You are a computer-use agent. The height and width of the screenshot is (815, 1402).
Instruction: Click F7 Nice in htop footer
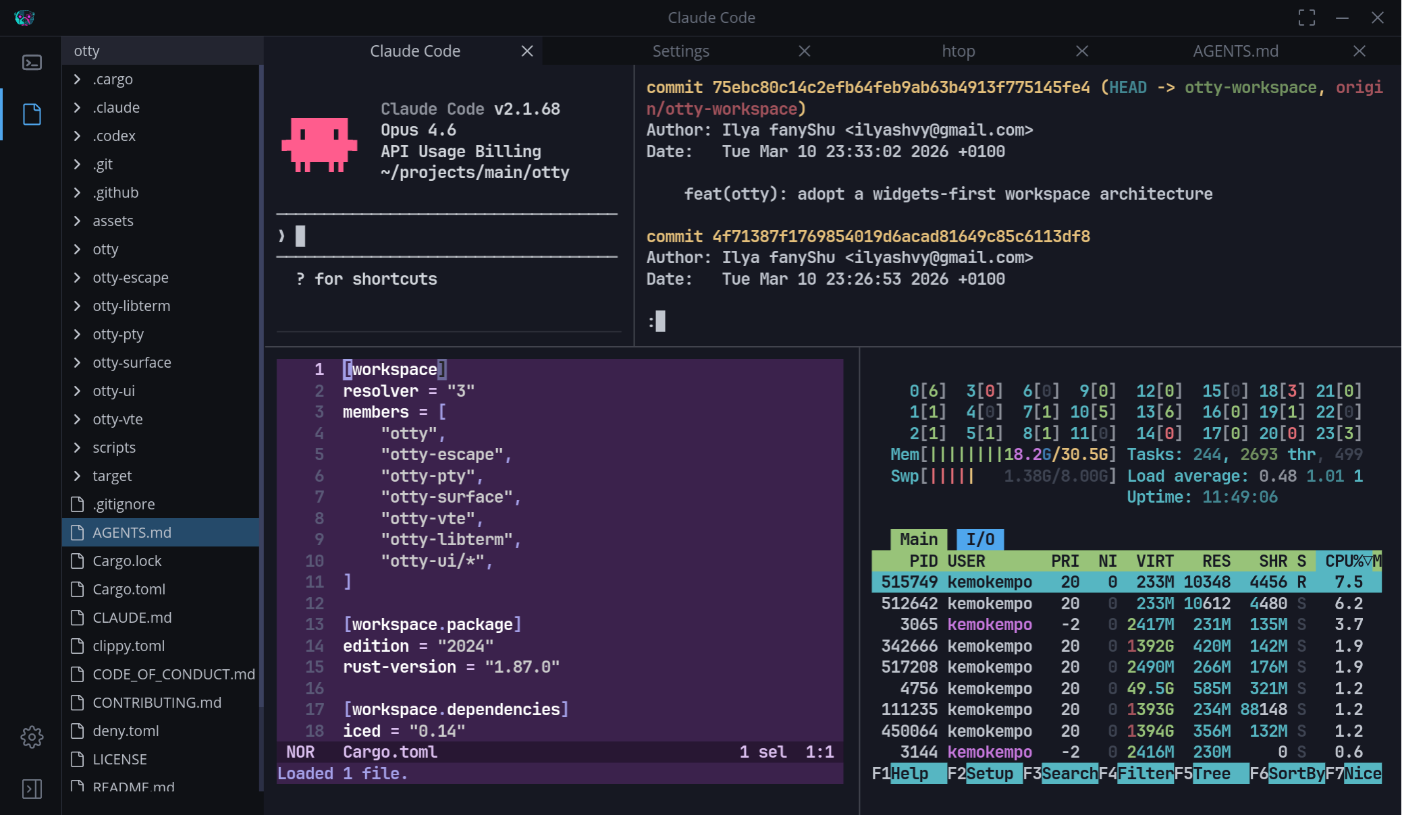[x=1353, y=773]
